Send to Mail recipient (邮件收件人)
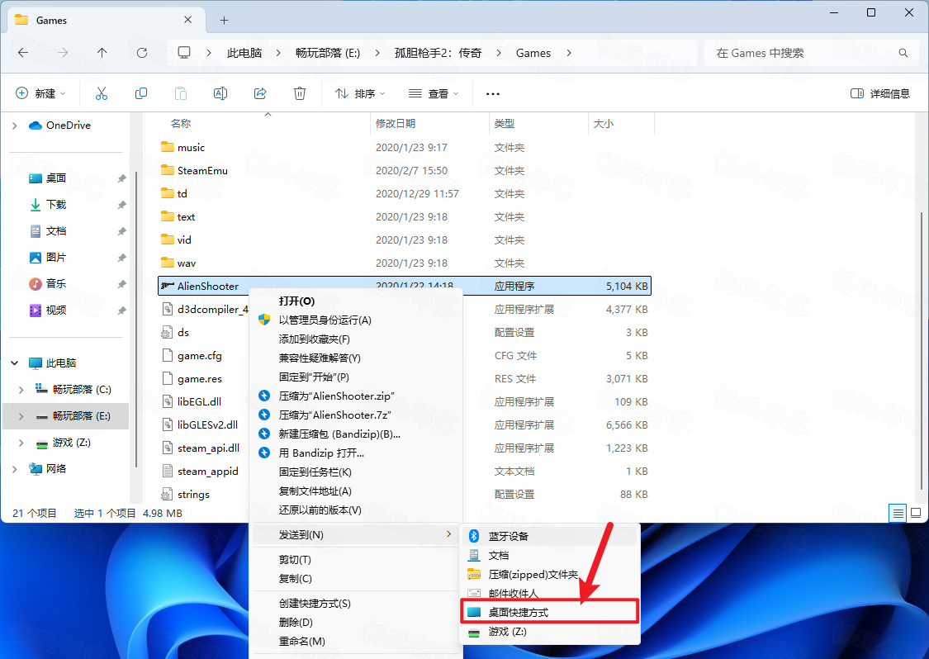929x659 pixels. tap(549, 593)
